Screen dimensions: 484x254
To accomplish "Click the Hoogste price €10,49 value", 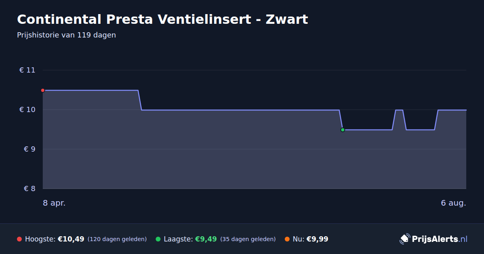I will (x=71, y=239).
